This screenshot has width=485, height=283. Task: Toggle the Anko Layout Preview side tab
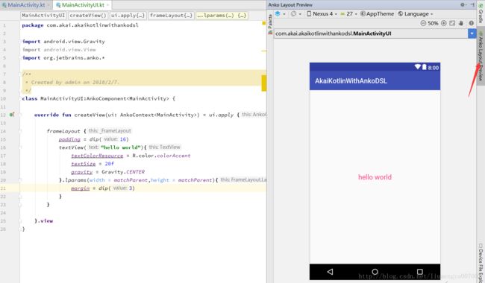[481, 57]
